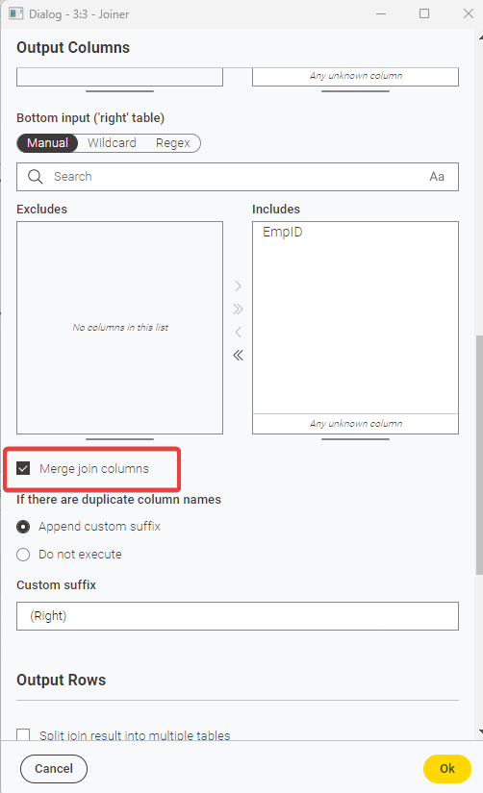Click the Custom suffix input field

click(x=238, y=616)
